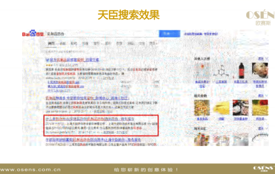Open the first result linking to 百度文库
Screen dimensions: 275x174
[72, 60]
